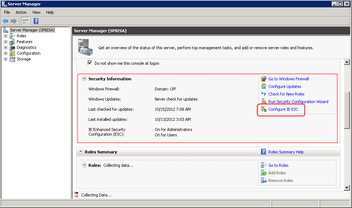Click the 10/13/2012 3:03 AM value
Viewport: 352px width, 208px height.
click(x=173, y=119)
